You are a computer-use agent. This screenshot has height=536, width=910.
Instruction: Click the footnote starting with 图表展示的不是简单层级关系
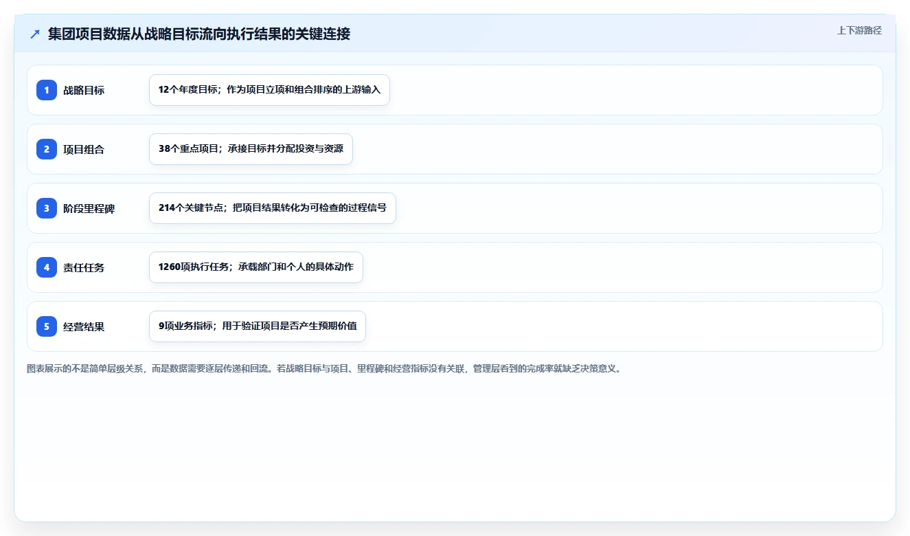(324, 369)
